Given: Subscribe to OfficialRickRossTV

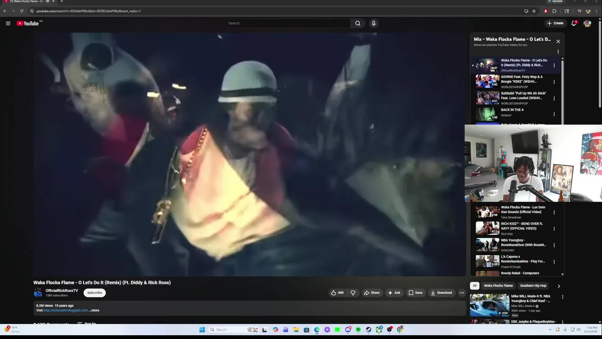Looking at the screenshot, I should click(x=95, y=293).
